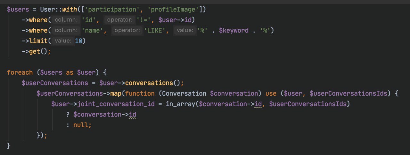410x155 pixels.
Task: Click the column: hint before 'name'
Action: pos(66,31)
